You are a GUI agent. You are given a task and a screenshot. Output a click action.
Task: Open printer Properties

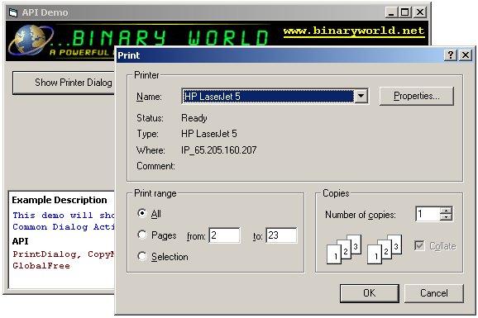pyautogui.click(x=417, y=97)
